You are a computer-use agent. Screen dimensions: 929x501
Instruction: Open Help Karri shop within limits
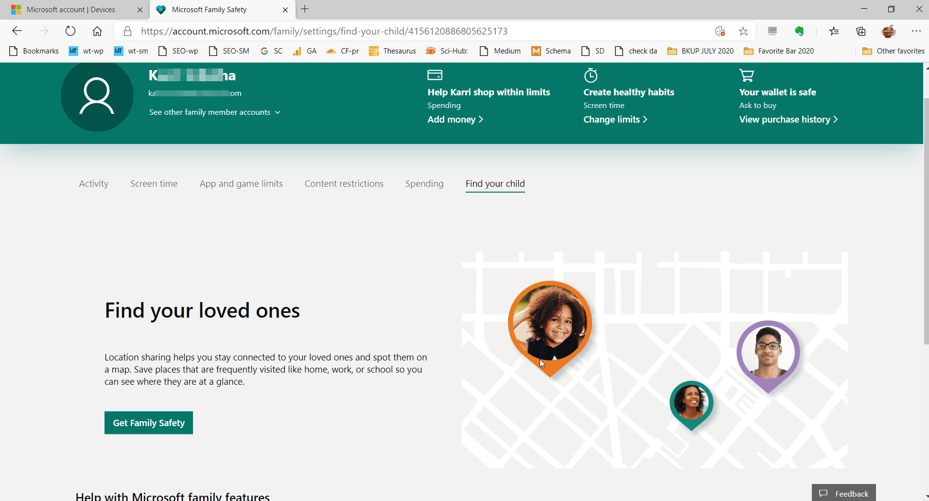(x=489, y=92)
